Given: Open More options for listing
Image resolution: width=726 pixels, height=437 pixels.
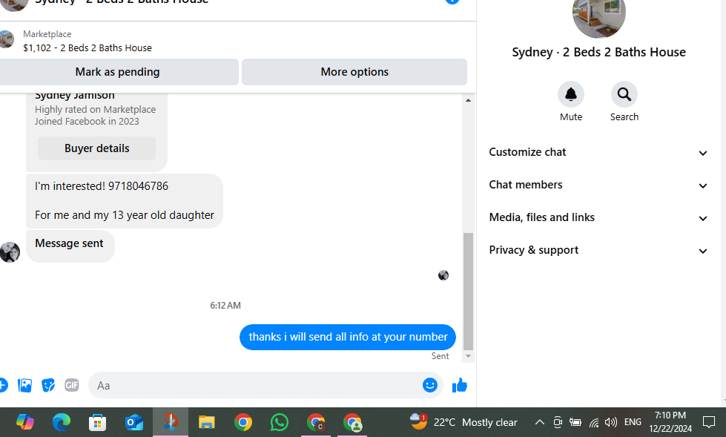Looking at the screenshot, I should (x=354, y=72).
